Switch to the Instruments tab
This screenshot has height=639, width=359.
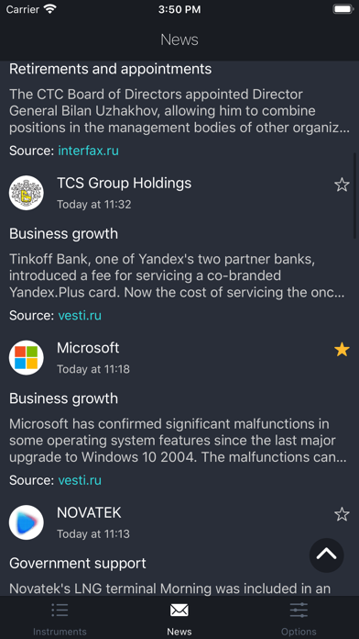click(x=60, y=617)
